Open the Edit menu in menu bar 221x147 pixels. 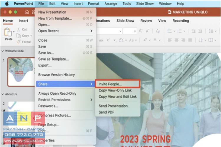point(52,4)
